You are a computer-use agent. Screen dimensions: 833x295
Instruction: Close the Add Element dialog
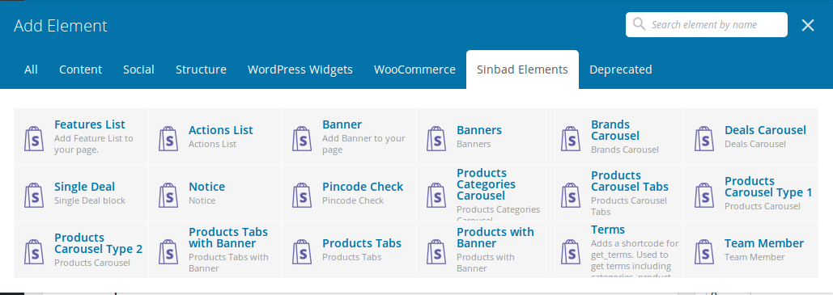(x=808, y=25)
